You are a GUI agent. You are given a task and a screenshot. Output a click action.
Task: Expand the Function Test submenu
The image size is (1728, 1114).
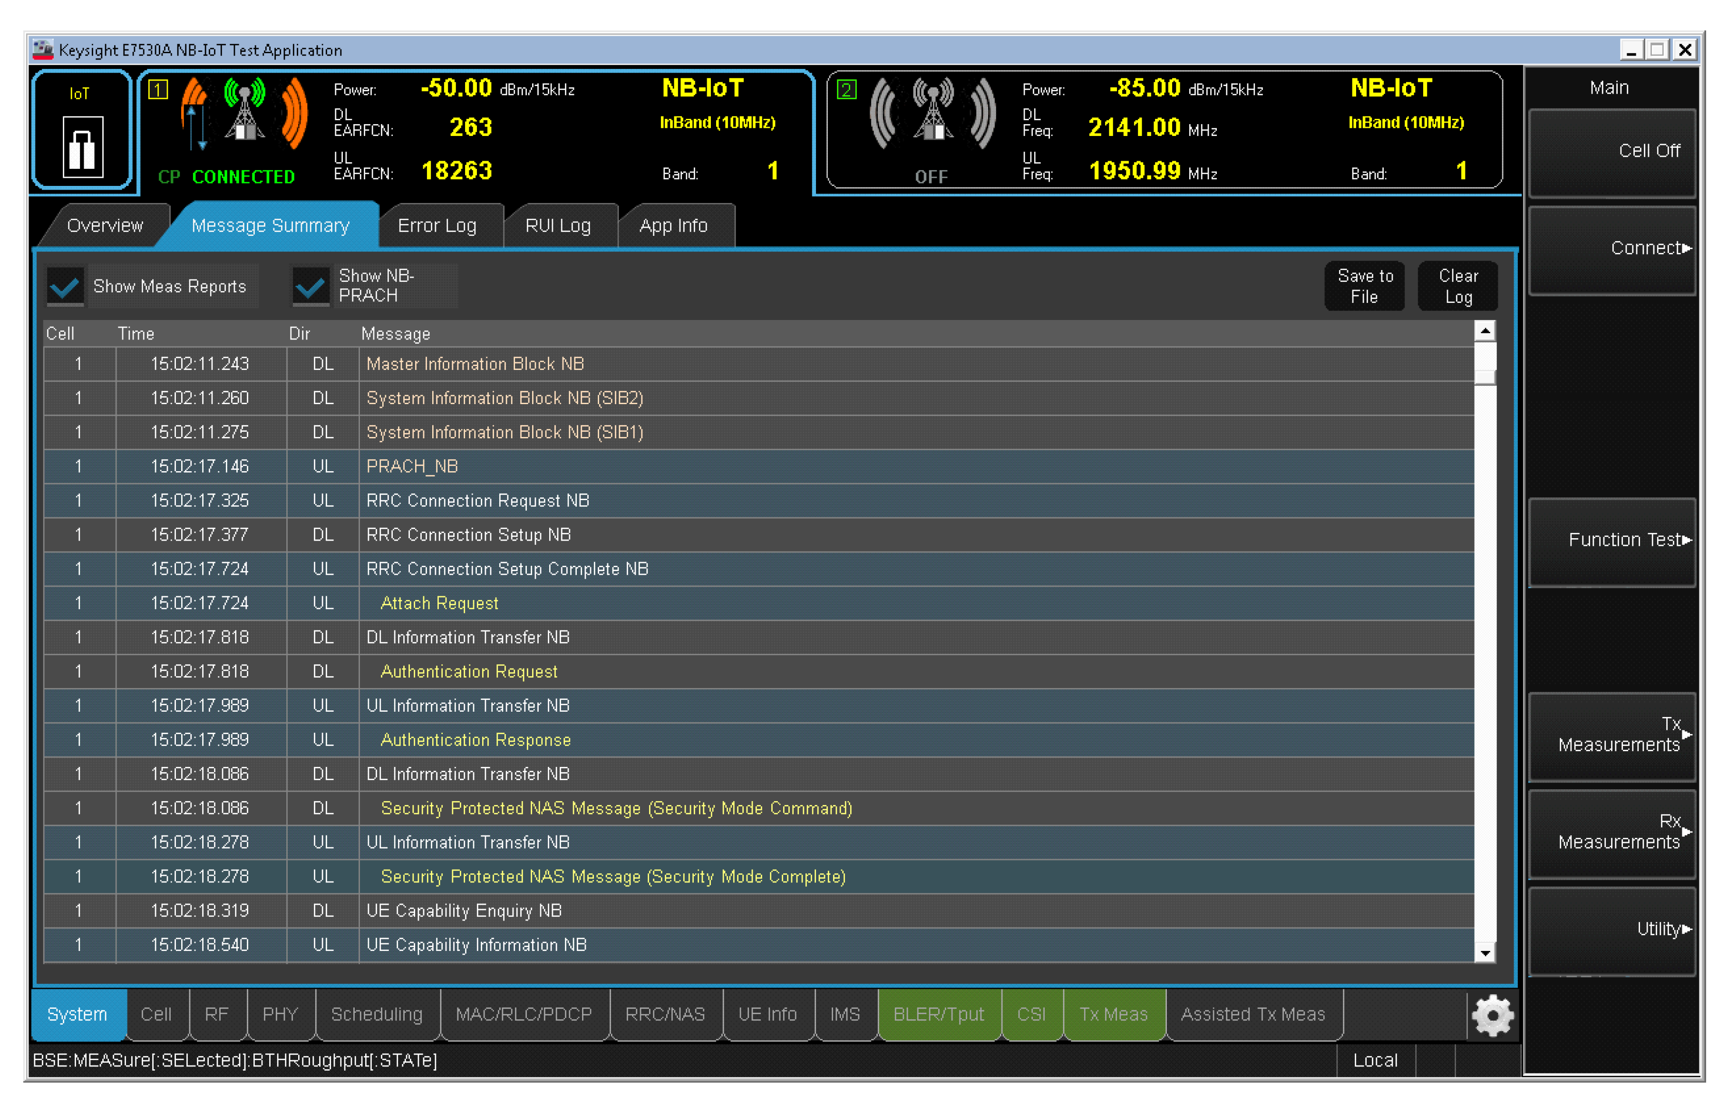click(x=1612, y=541)
